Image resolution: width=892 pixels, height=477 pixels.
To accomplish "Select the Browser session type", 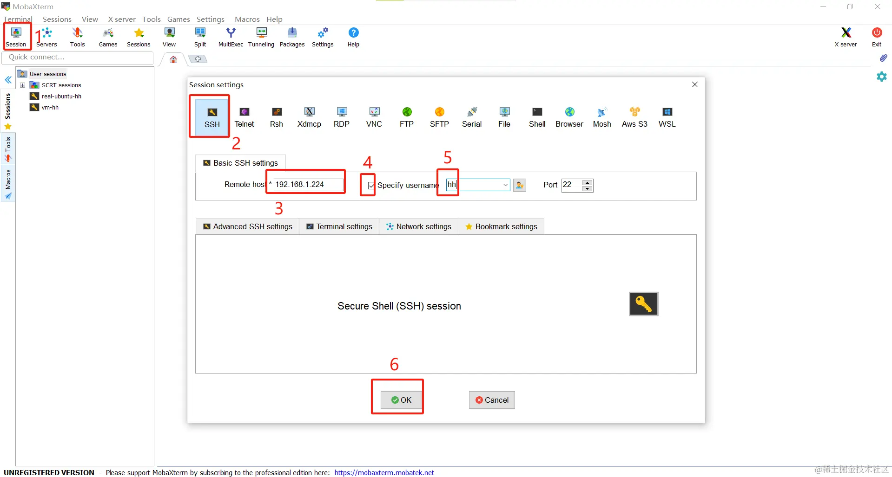I will coord(569,117).
